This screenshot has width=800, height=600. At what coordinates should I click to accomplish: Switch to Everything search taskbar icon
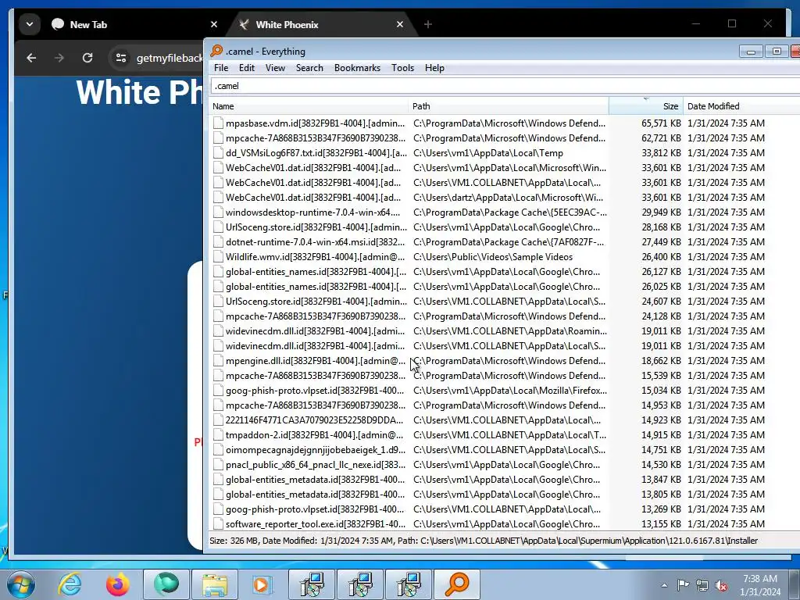456,584
